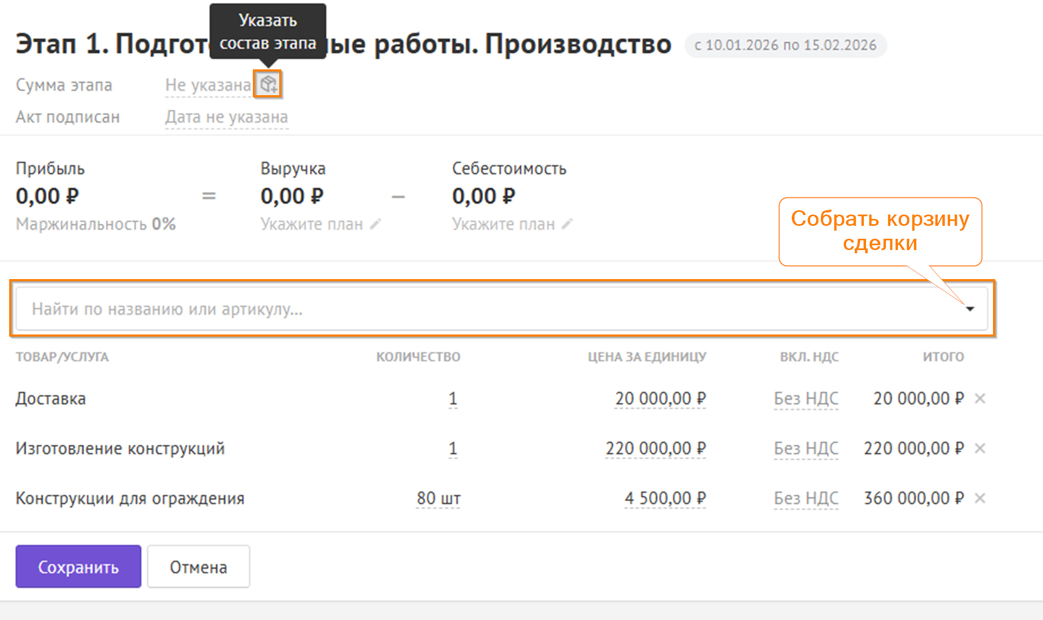The image size is (1043, 620).
Task: Expand the product search dropdown arrow
Action: click(970, 309)
